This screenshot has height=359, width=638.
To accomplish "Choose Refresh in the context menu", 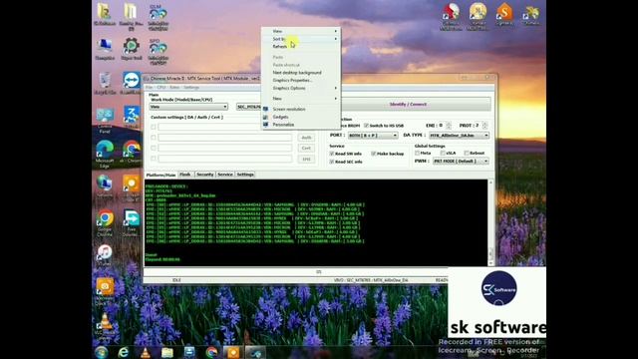I will [x=301, y=47].
